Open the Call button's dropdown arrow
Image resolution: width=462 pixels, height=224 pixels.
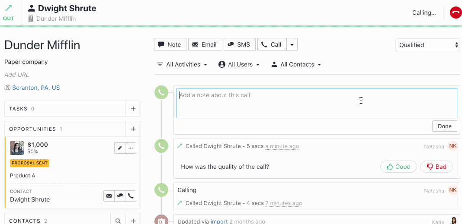point(292,45)
